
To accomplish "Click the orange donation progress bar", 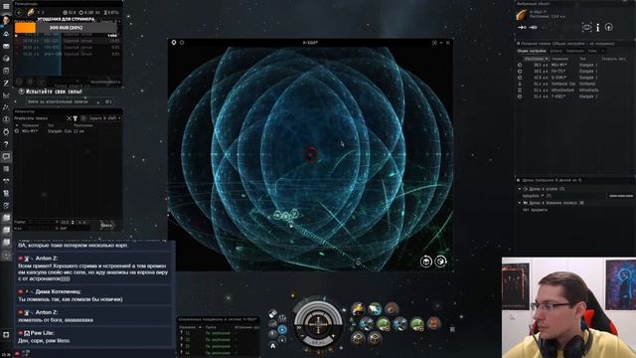I will 25,28.
